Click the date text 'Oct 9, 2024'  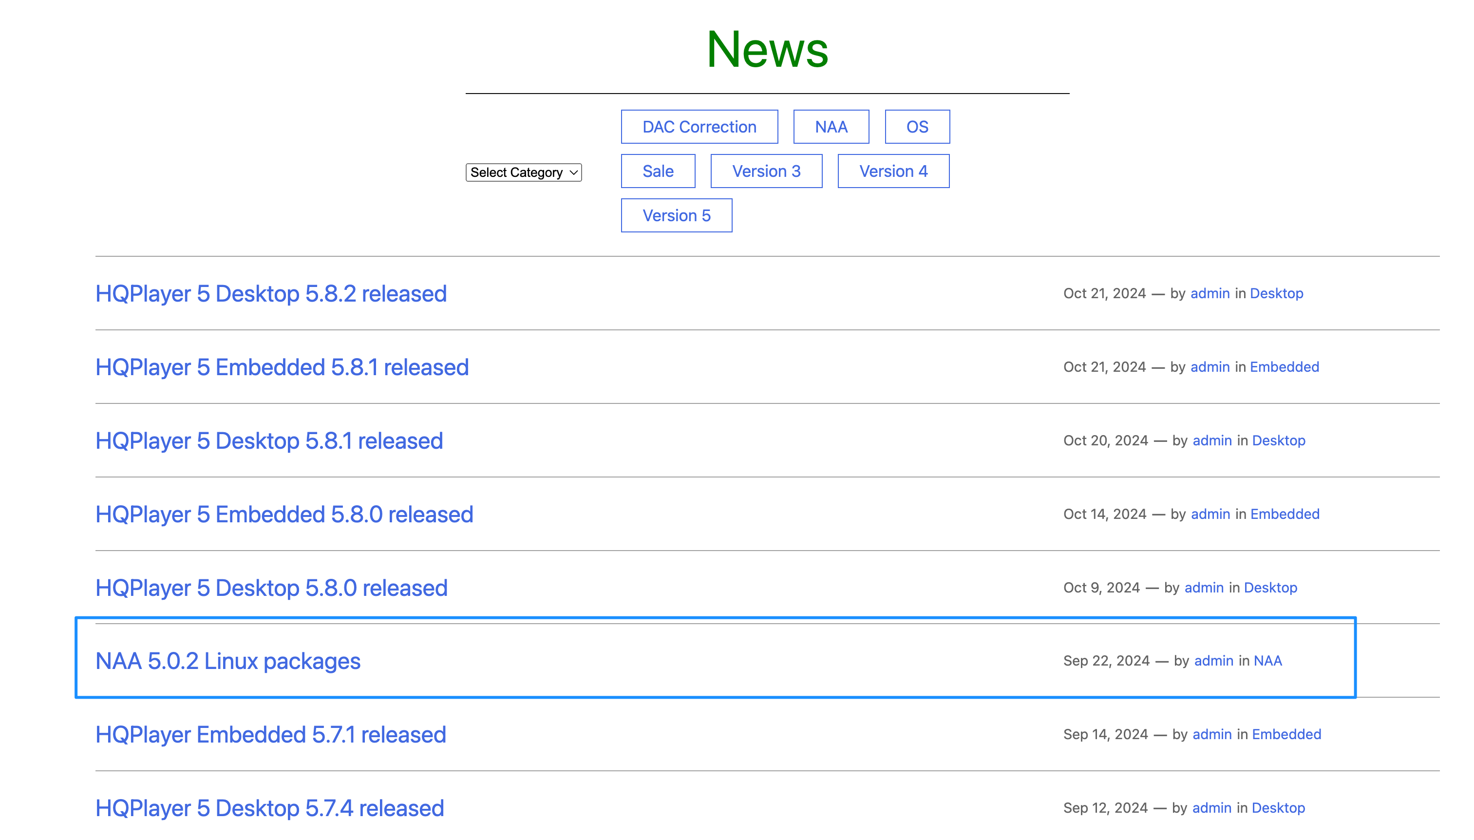tap(1101, 587)
